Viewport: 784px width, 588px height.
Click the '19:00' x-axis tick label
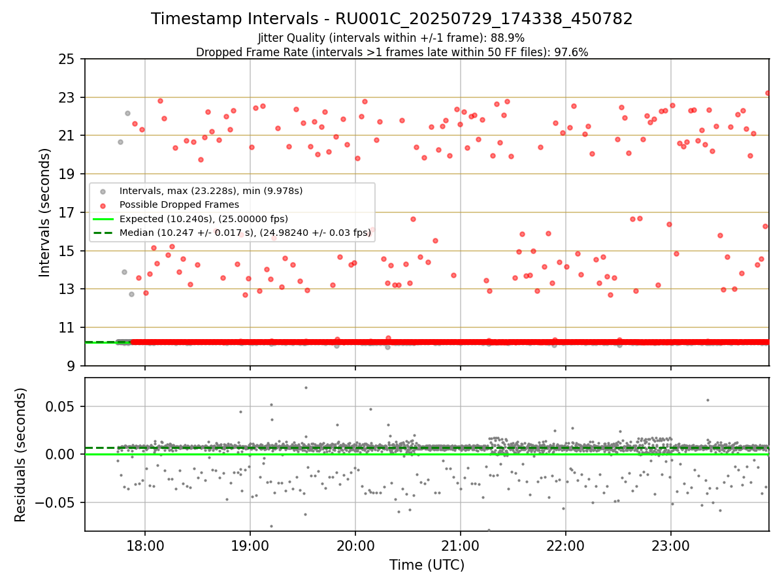250,546
